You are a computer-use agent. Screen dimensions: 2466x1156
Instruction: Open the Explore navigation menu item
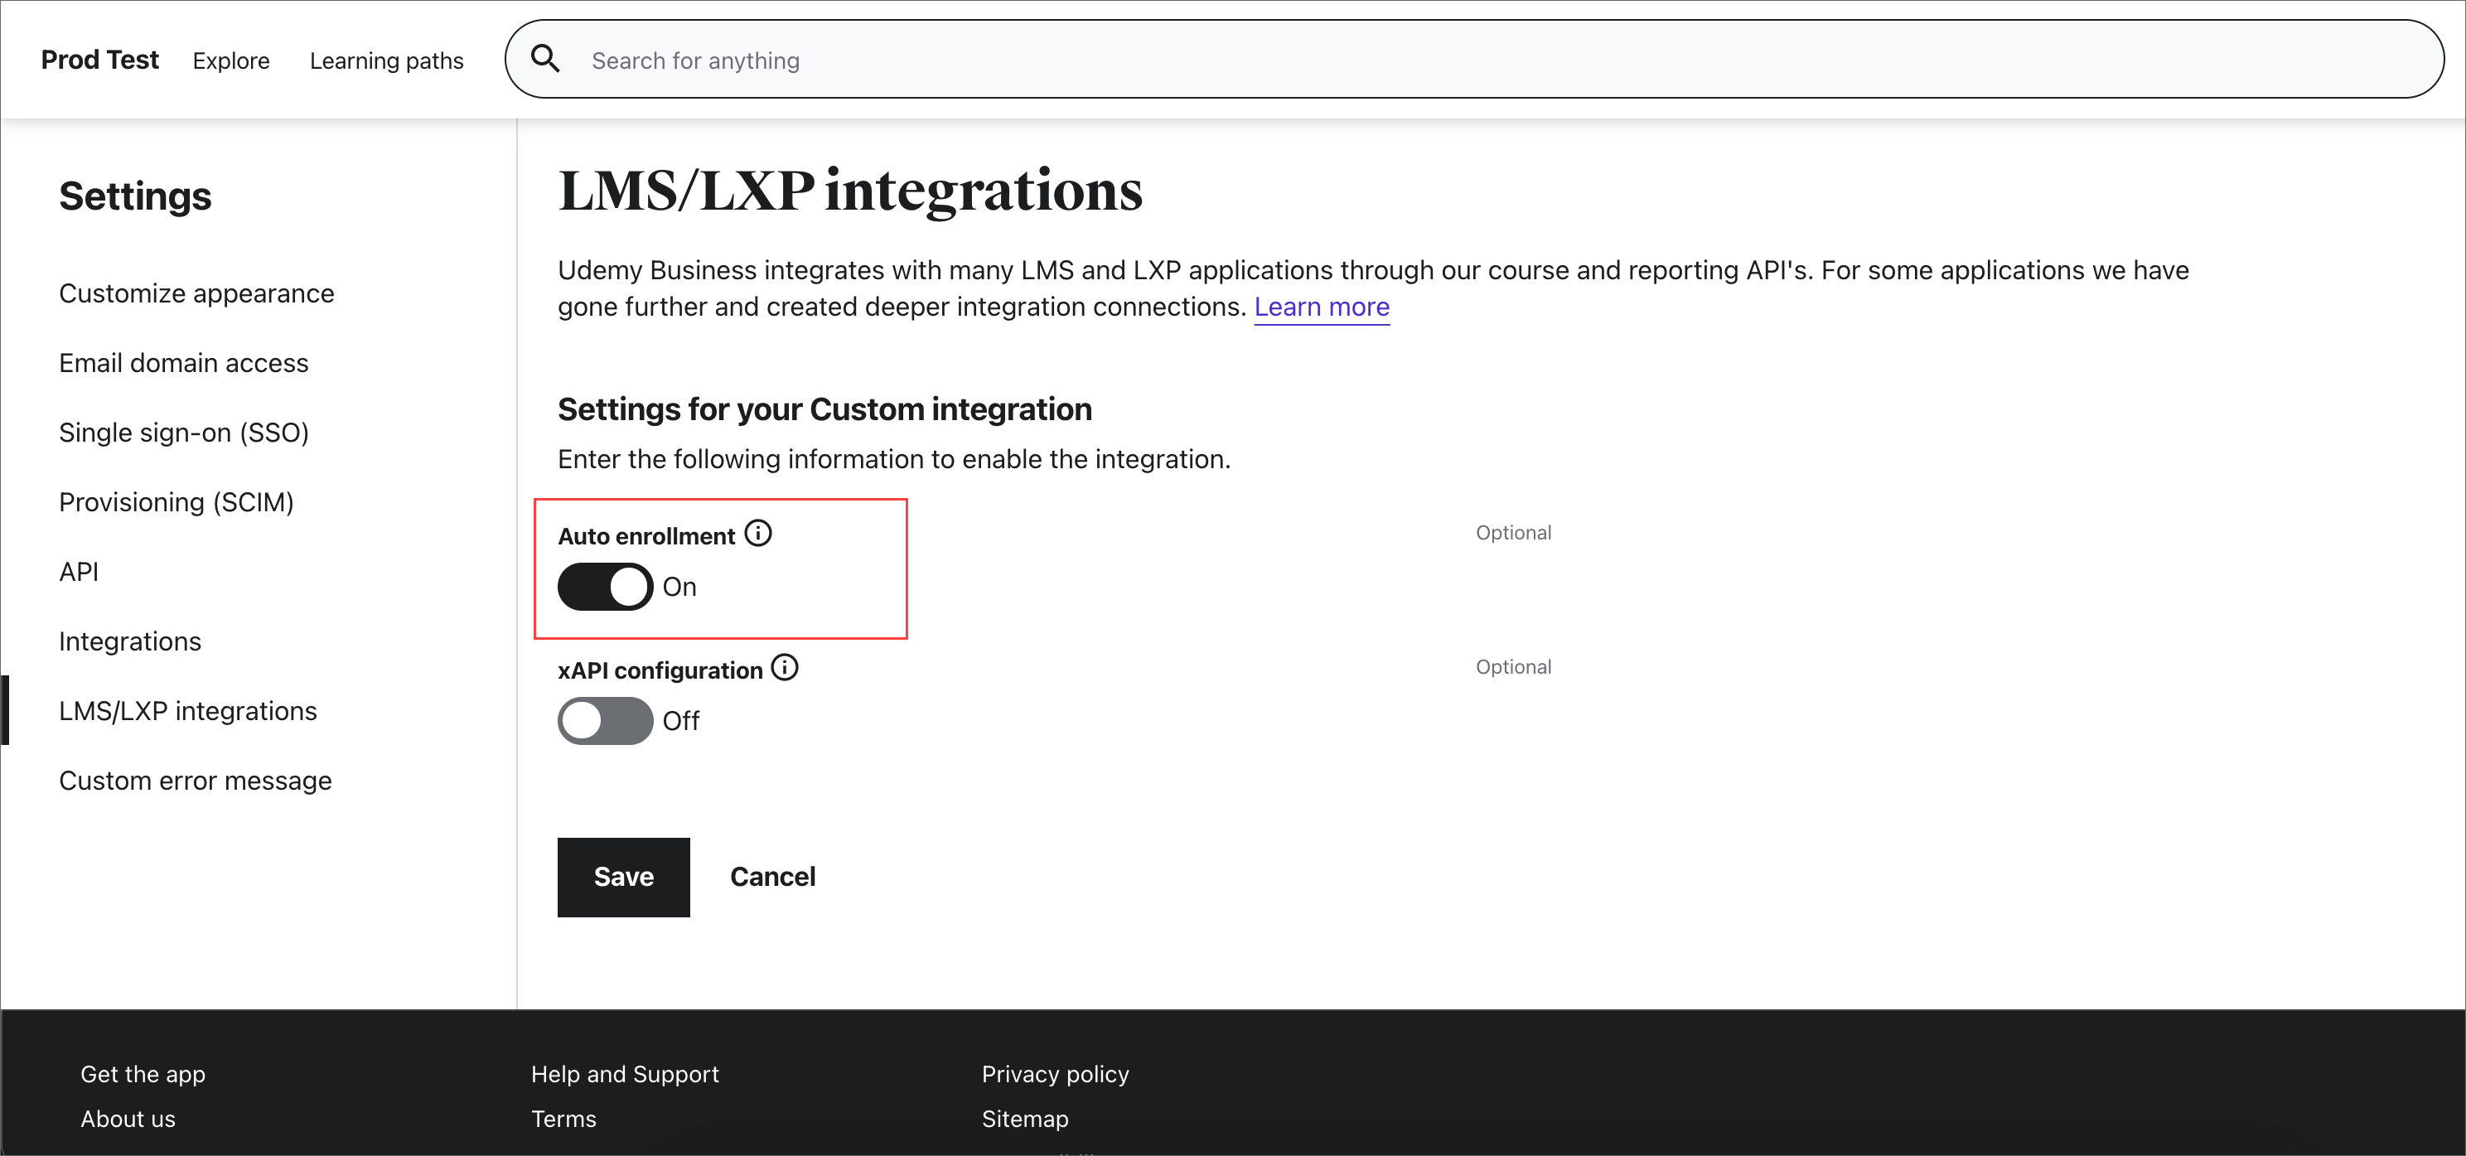point(233,58)
